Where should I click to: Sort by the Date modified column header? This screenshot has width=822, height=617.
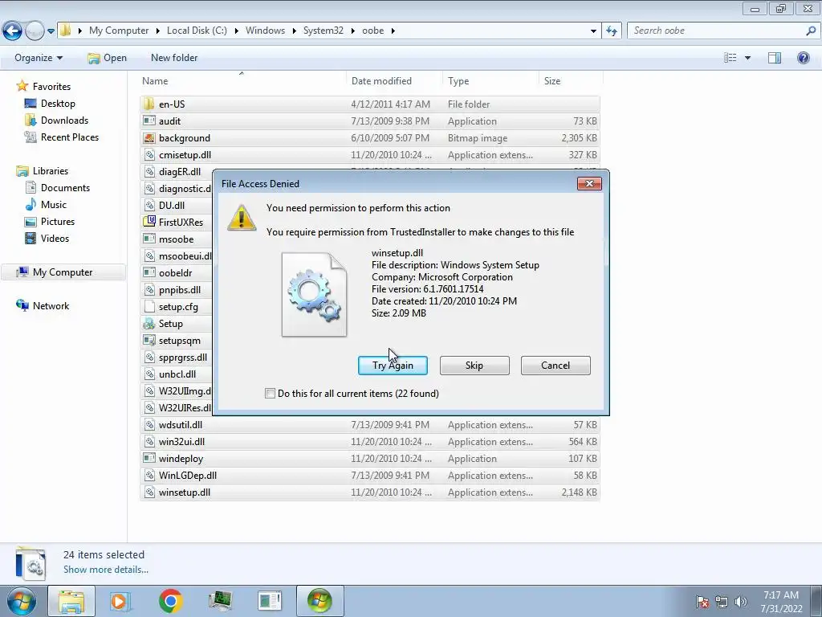394,81
